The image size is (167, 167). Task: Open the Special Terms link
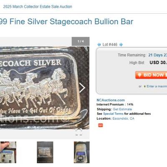[x=113, y=114]
